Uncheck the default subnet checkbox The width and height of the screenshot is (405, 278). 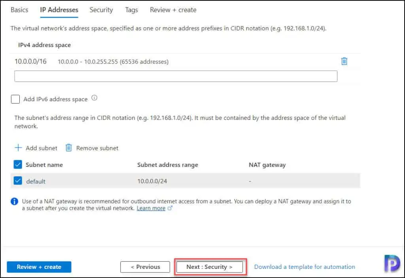click(18, 181)
